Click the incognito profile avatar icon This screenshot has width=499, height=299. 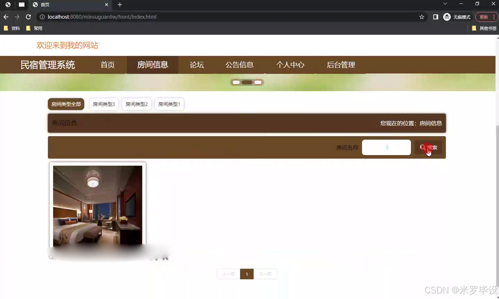pyautogui.click(x=447, y=17)
